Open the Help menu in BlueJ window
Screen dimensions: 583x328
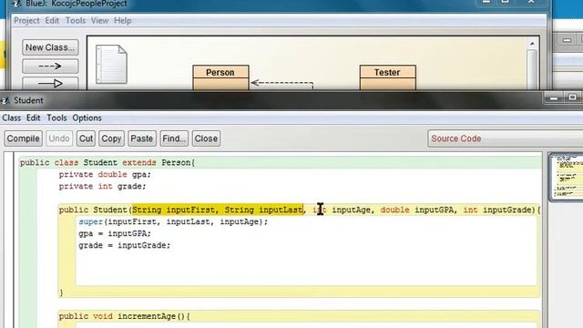click(122, 20)
